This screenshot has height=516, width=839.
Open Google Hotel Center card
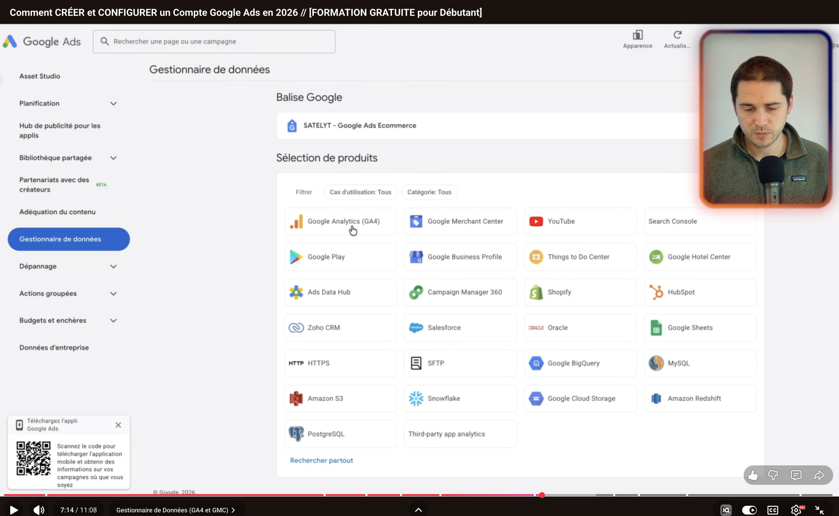[700, 257]
